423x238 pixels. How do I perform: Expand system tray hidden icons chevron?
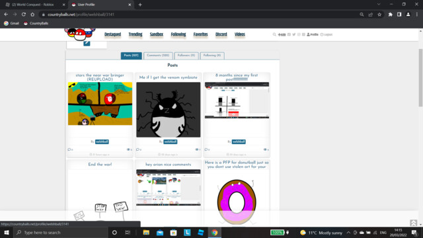[348, 233]
